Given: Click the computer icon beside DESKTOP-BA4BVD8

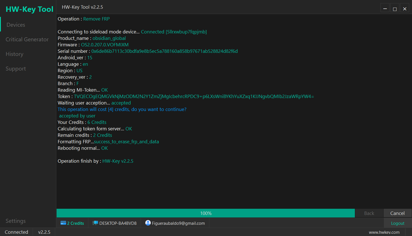Looking at the screenshot, I should tap(96, 223).
